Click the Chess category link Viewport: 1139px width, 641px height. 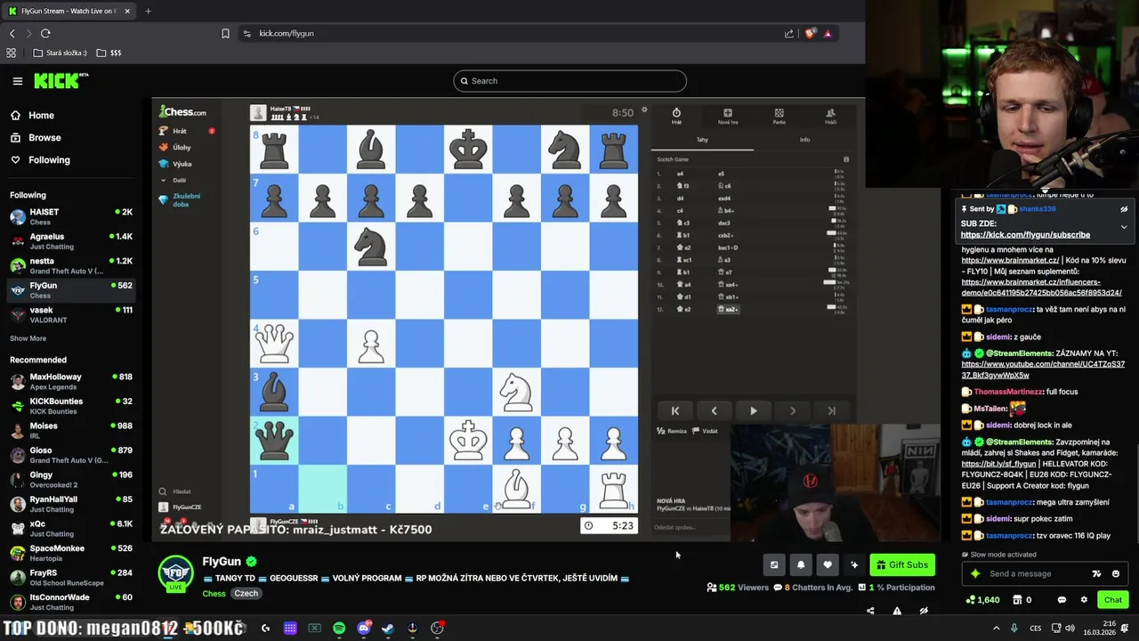coord(214,594)
